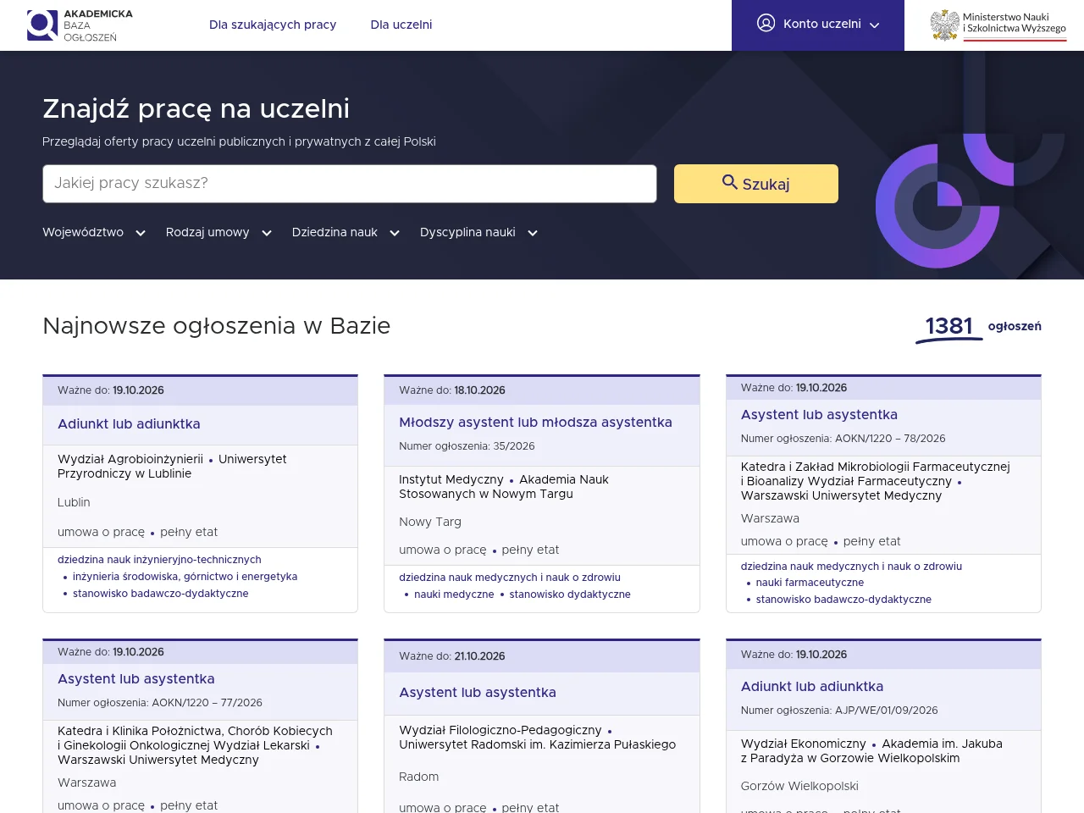Open 'Młodszy asystent lub młodsza asystentka' listing

click(535, 423)
